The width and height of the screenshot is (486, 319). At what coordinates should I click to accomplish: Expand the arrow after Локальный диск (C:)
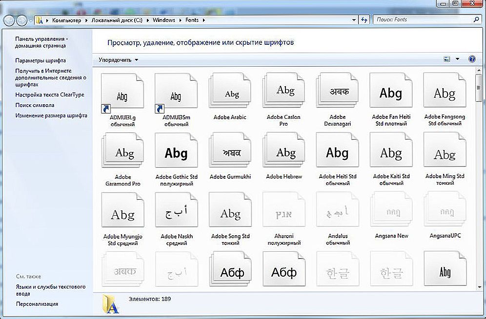(x=148, y=20)
